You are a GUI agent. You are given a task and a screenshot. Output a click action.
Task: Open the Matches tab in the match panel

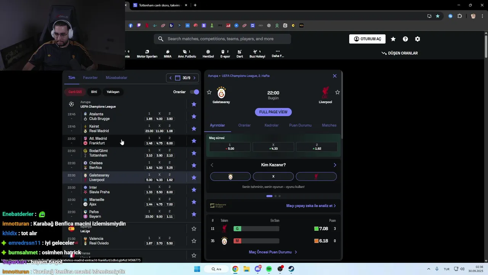329,125
